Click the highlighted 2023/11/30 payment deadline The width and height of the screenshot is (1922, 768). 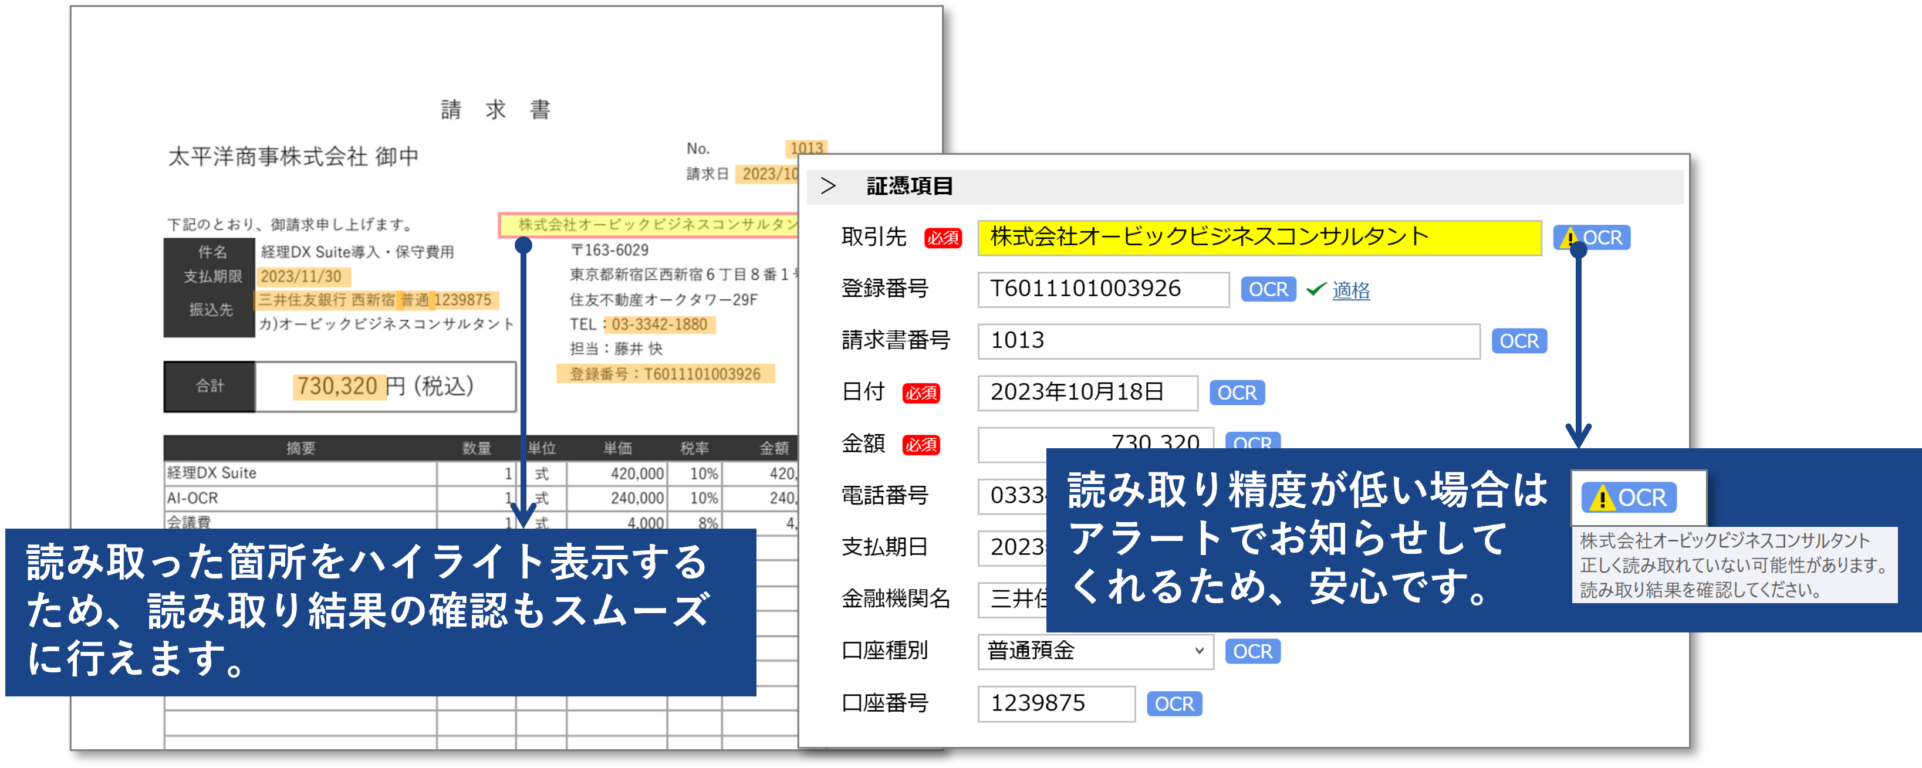click(302, 276)
